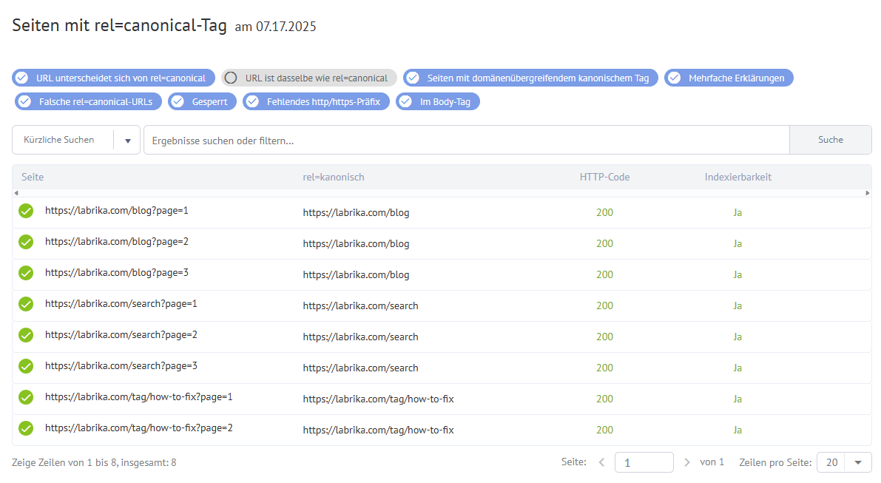Disable 'URL unterscheidet sich von rel=canonical' filter

click(113, 78)
